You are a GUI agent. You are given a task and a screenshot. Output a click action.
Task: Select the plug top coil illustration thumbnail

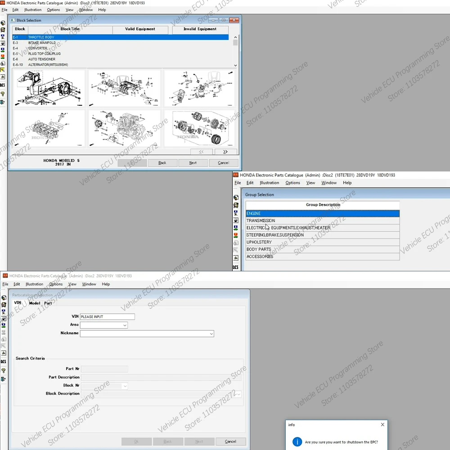49,128
